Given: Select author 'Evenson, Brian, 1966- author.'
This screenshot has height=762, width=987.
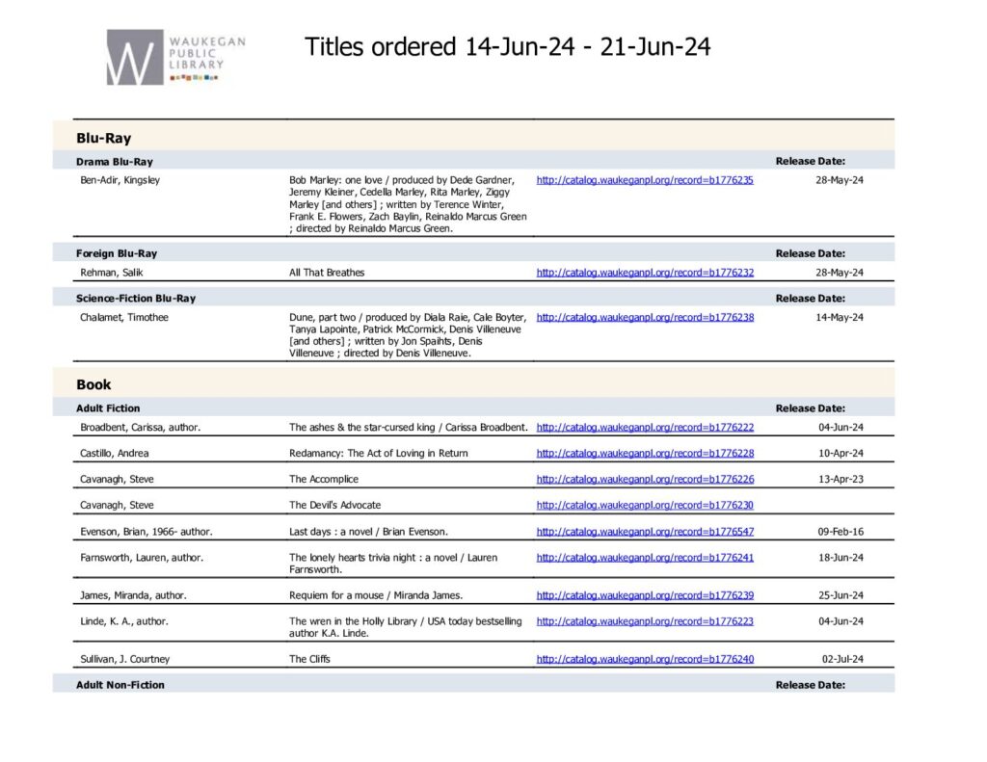Looking at the screenshot, I should [x=147, y=532].
